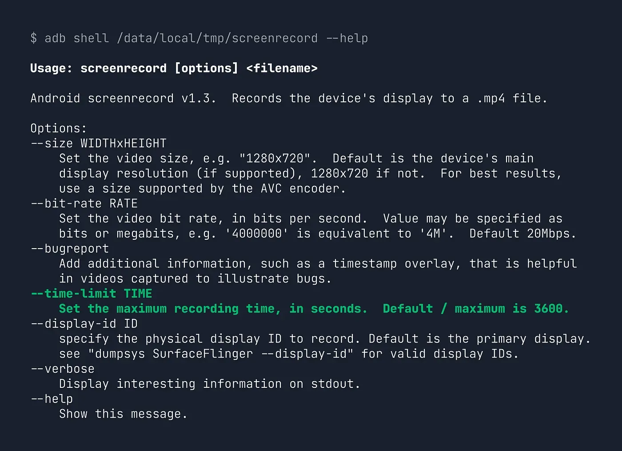
Task: Click the "1280x720" quoted example value
Action: click(x=278, y=159)
